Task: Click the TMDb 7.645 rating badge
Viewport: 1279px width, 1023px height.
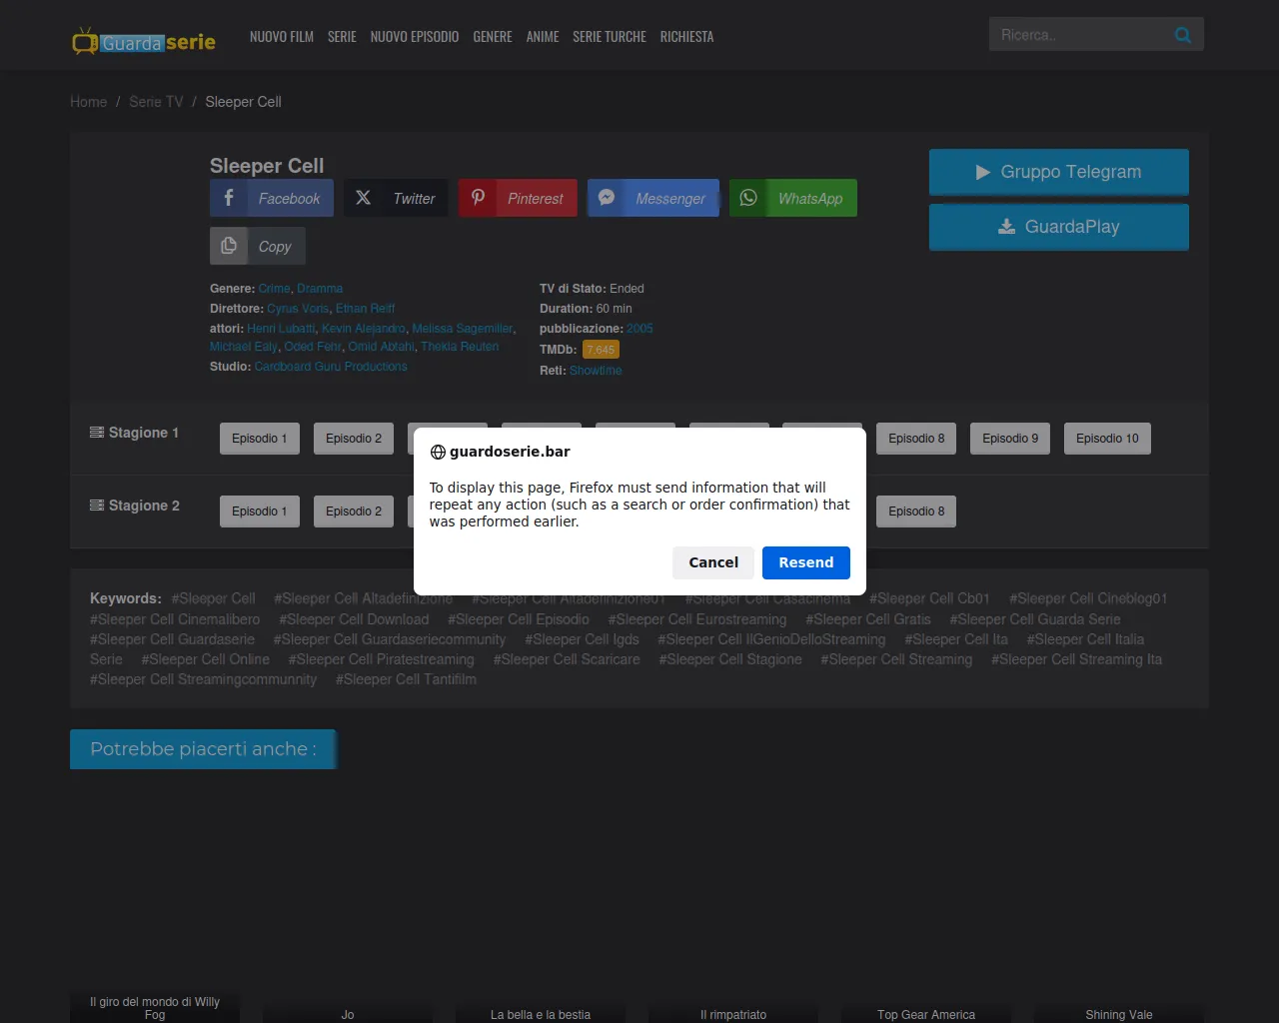Action: pyautogui.click(x=601, y=350)
